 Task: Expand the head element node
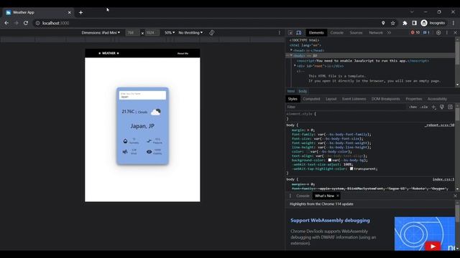point(291,50)
